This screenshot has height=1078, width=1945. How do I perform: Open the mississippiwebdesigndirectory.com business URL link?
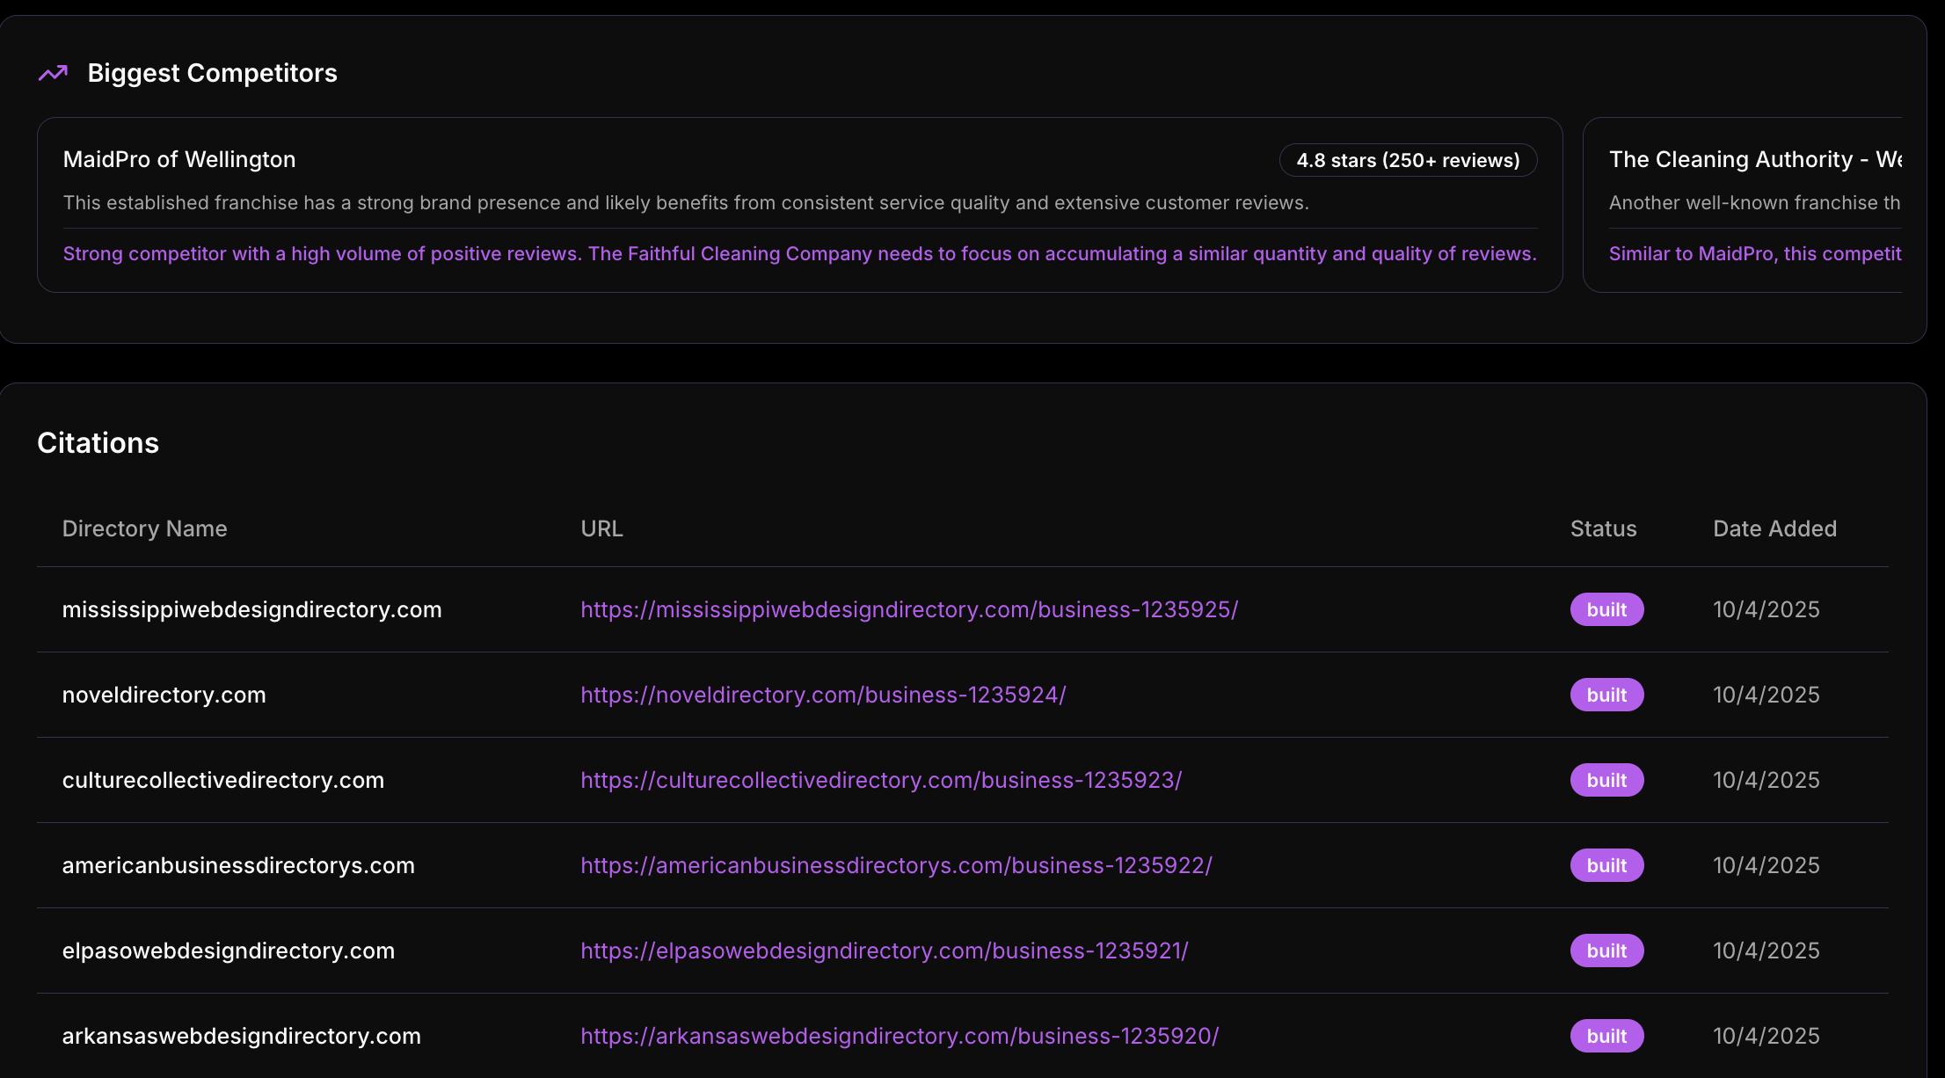tap(908, 609)
